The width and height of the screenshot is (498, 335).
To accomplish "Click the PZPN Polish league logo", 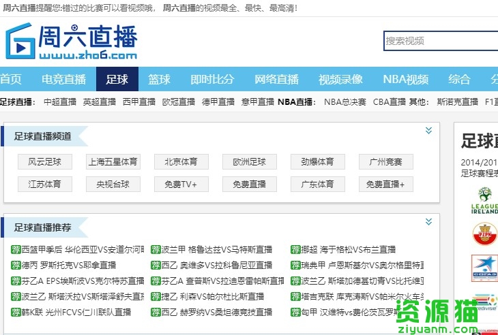I will coord(484,234).
